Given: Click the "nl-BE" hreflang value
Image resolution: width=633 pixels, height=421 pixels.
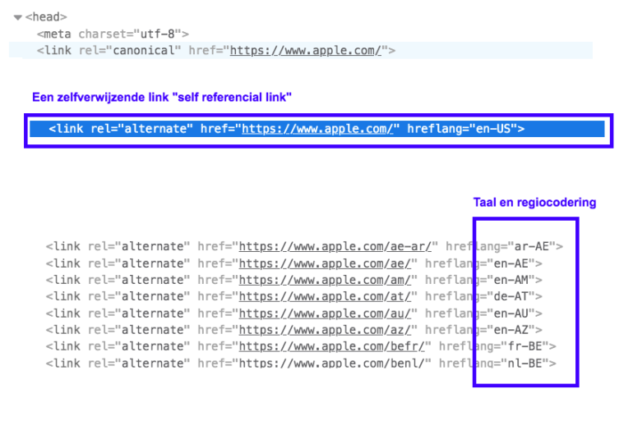Looking at the screenshot, I should pyautogui.click(x=524, y=363).
